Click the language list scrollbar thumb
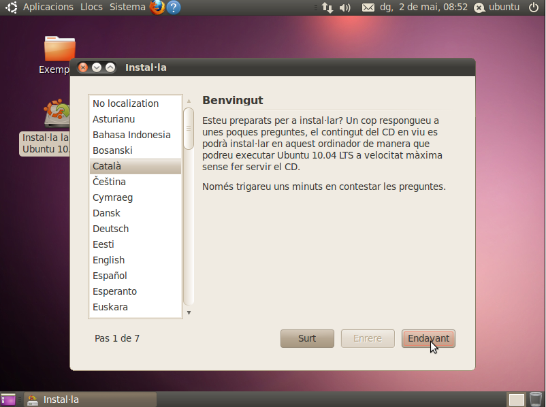This screenshot has height=407, width=546. (189, 129)
